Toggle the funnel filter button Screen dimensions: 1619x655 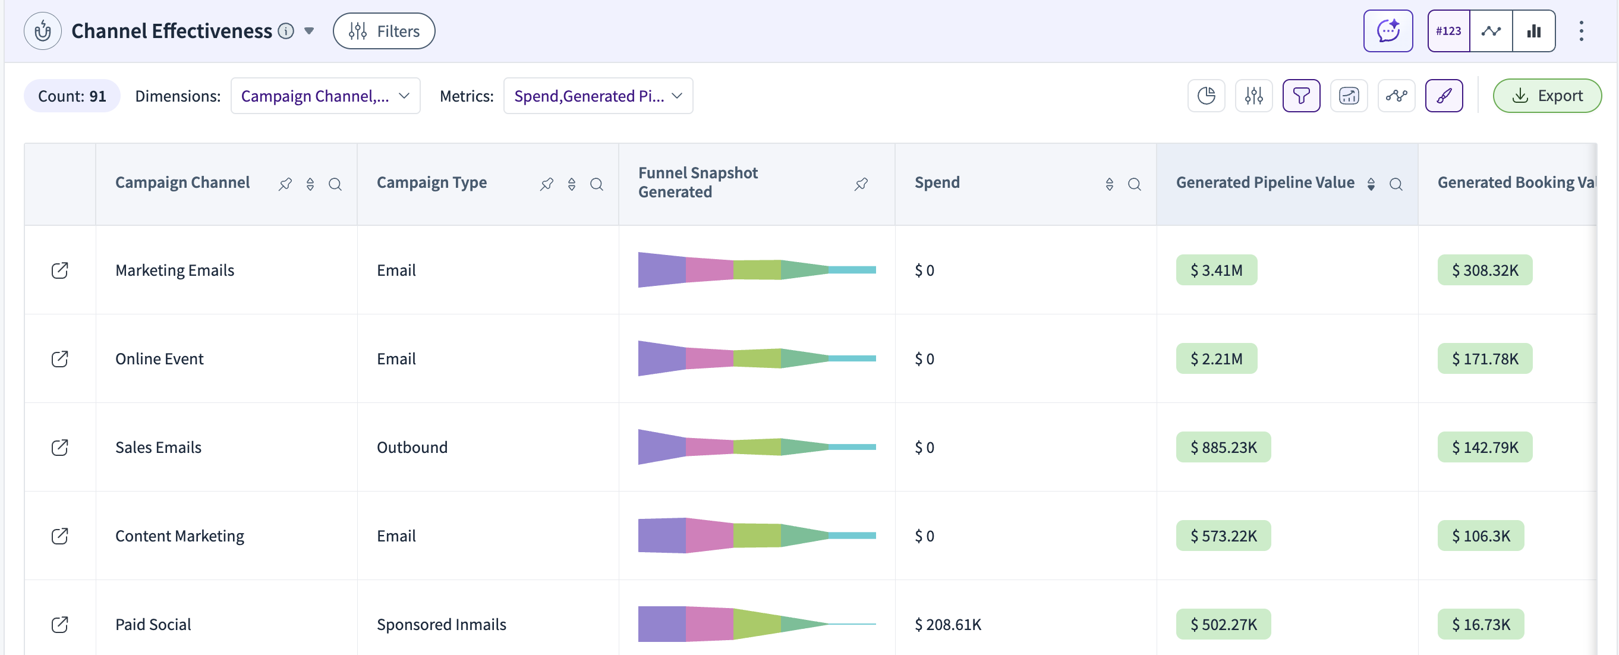pyautogui.click(x=1301, y=96)
